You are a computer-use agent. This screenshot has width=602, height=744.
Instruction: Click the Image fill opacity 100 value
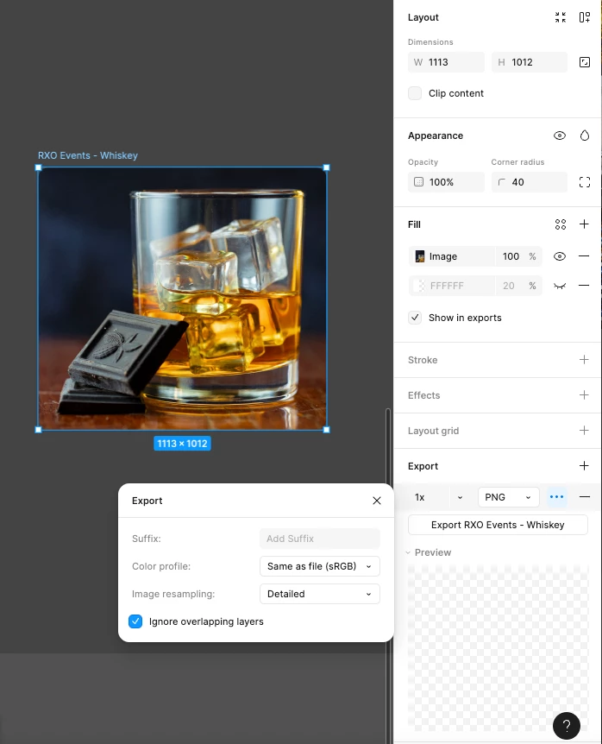[511, 256]
